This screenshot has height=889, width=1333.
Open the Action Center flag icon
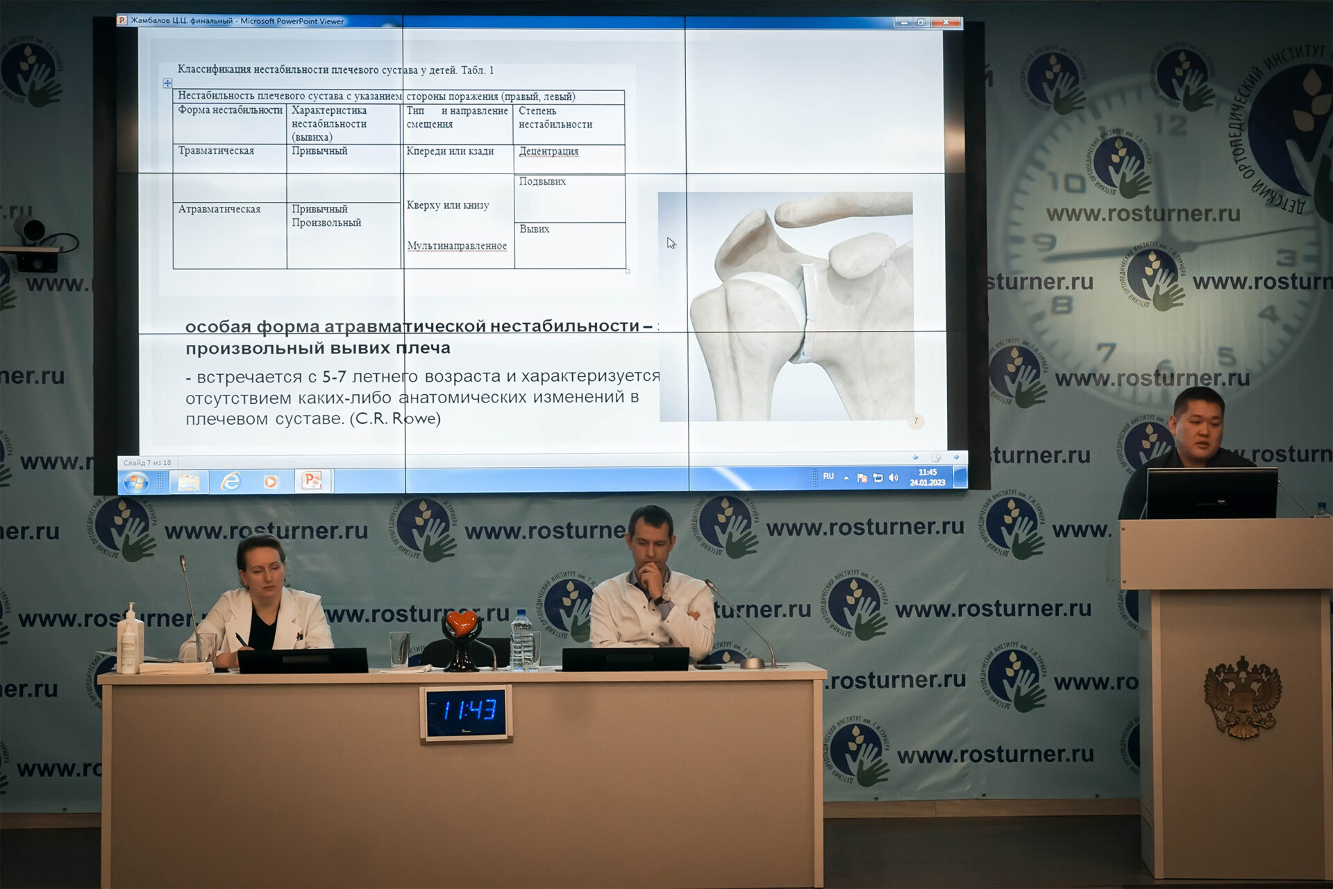862,477
